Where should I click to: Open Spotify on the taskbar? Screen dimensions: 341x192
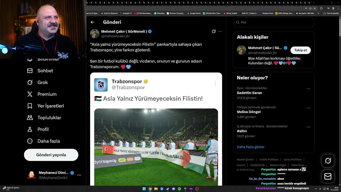tap(179, 189)
